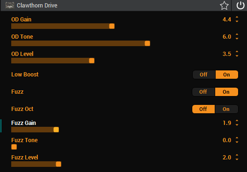
Task: Click the OD Tone slider handle
Action: tap(147, 43)
